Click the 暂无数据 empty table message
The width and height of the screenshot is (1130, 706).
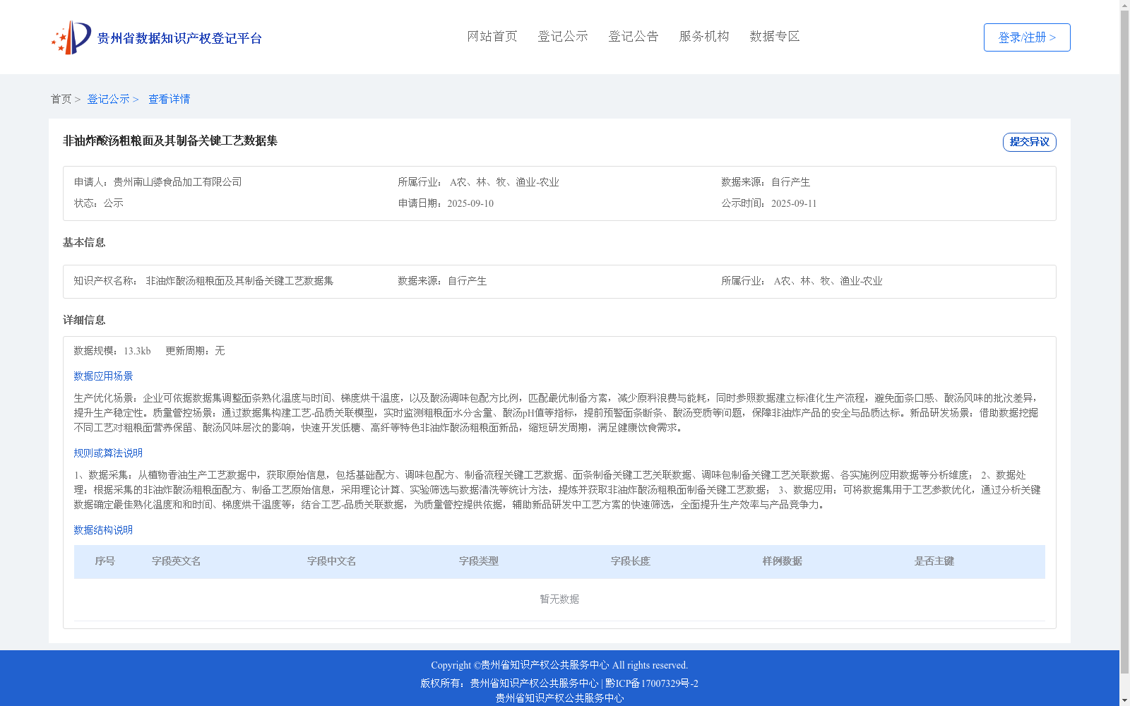559,599
